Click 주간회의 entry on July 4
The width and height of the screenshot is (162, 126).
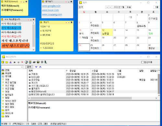95,26
